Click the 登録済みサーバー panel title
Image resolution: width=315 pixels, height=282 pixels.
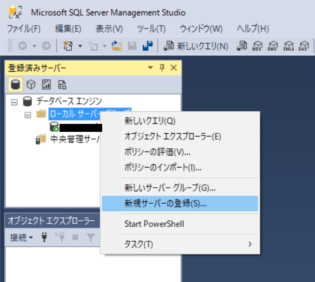[37, 68]
